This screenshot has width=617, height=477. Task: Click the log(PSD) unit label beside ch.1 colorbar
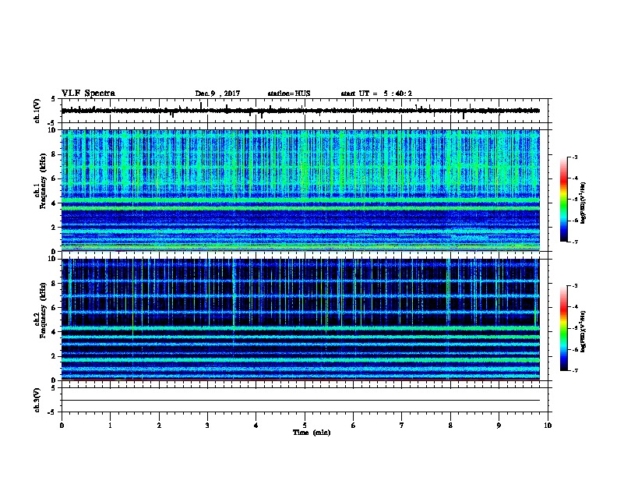pyautogui.click(x=584, y=203)
